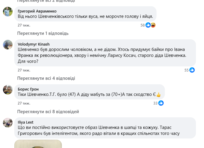This screenshot has width=204, height=148.
Task: Open image attached under Iliya Lext's comment
Action: [x=38, y=144]
